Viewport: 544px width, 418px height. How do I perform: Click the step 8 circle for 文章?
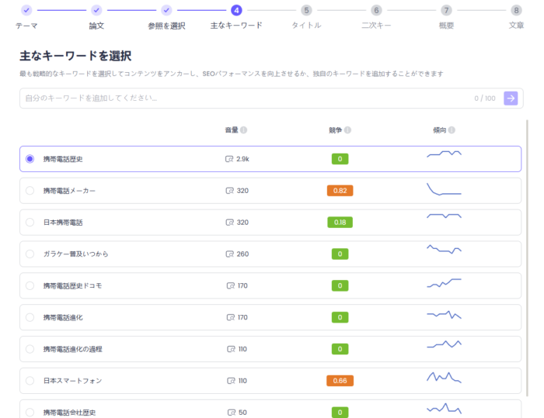[516, 10]
